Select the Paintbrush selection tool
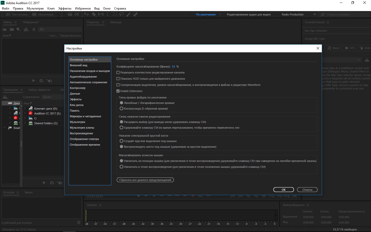Image resolution: width=371 pixels, height=232 pixels. (x=128, y=14)
